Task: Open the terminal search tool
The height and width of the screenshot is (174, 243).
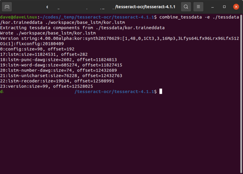Action: 186,7
